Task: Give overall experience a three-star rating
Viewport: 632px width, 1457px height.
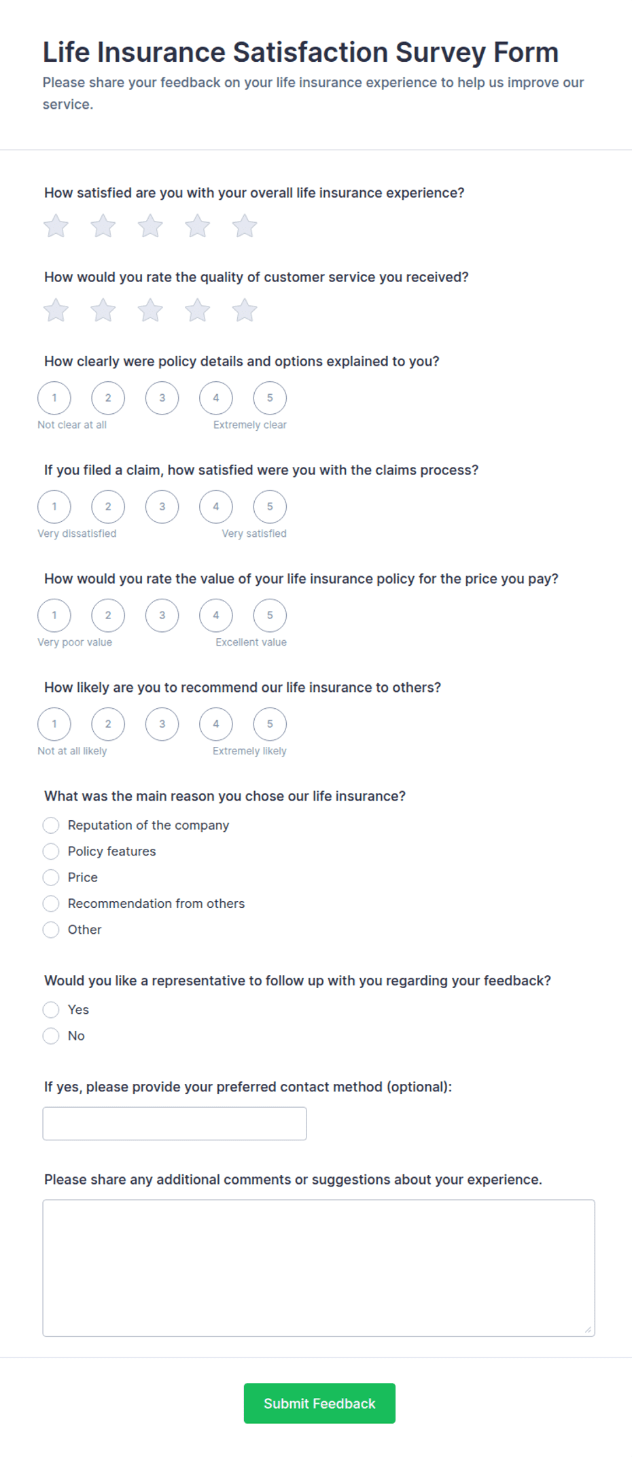Action: coord(150,226)
